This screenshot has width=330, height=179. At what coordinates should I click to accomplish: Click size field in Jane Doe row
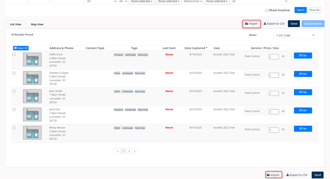(x=273, y=112)
